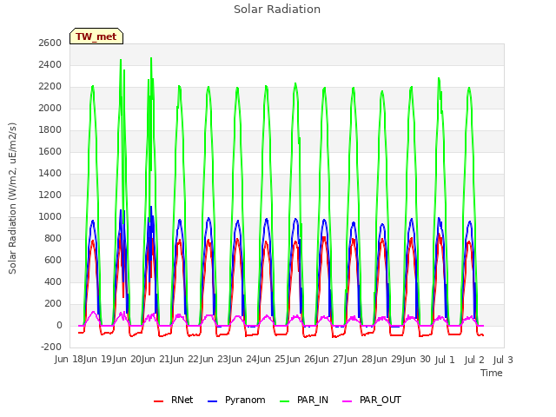Toggle the Pyranom legend entry
The image size is (556, 417).
pyautogui.click(x=236, y=400)
